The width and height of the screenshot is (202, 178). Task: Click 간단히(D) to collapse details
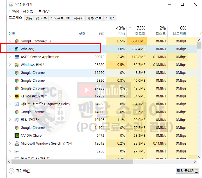coord(20,171)
